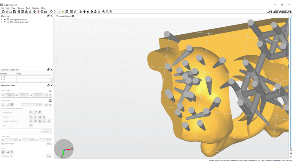The image size is (293, 165).
Task: Click the Flip rotation icon
Action: 31,125
